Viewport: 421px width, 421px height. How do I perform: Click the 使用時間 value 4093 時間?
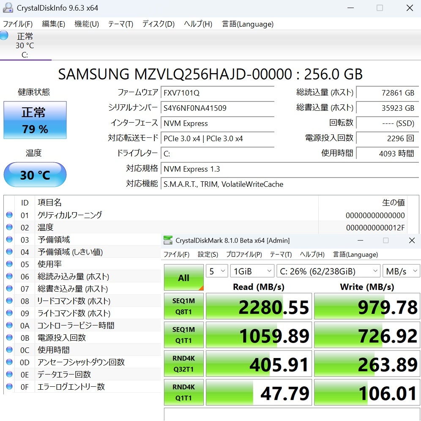pos(388,153)
